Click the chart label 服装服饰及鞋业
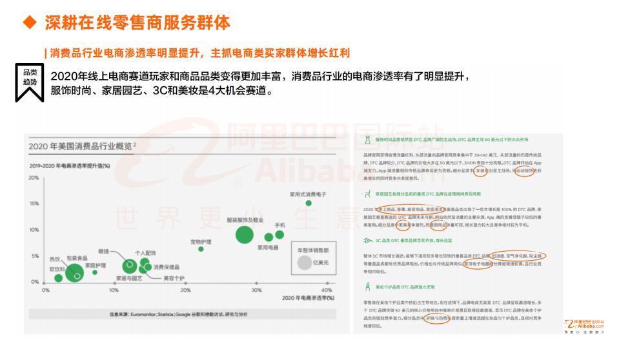The height and width of the screenshot is (347, 619). 245,220
